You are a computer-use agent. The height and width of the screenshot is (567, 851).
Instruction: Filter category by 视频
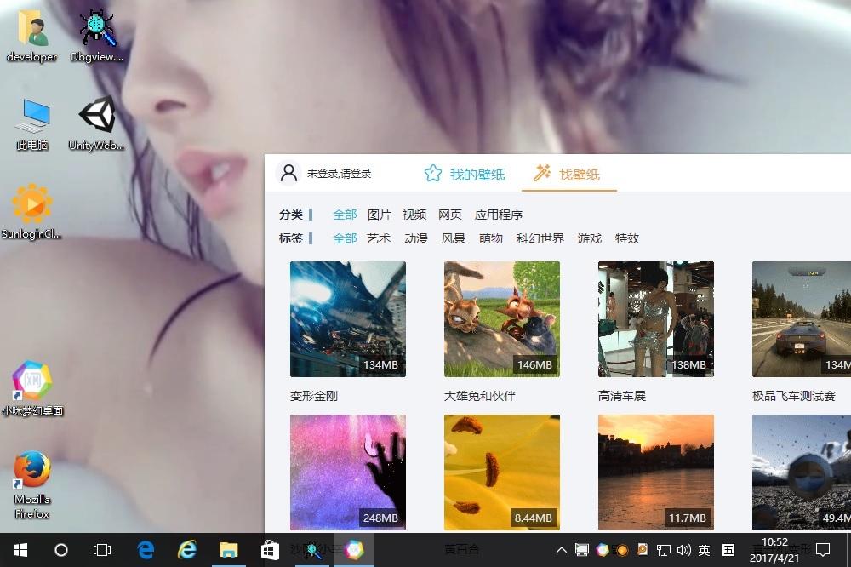tap(414, 215)
